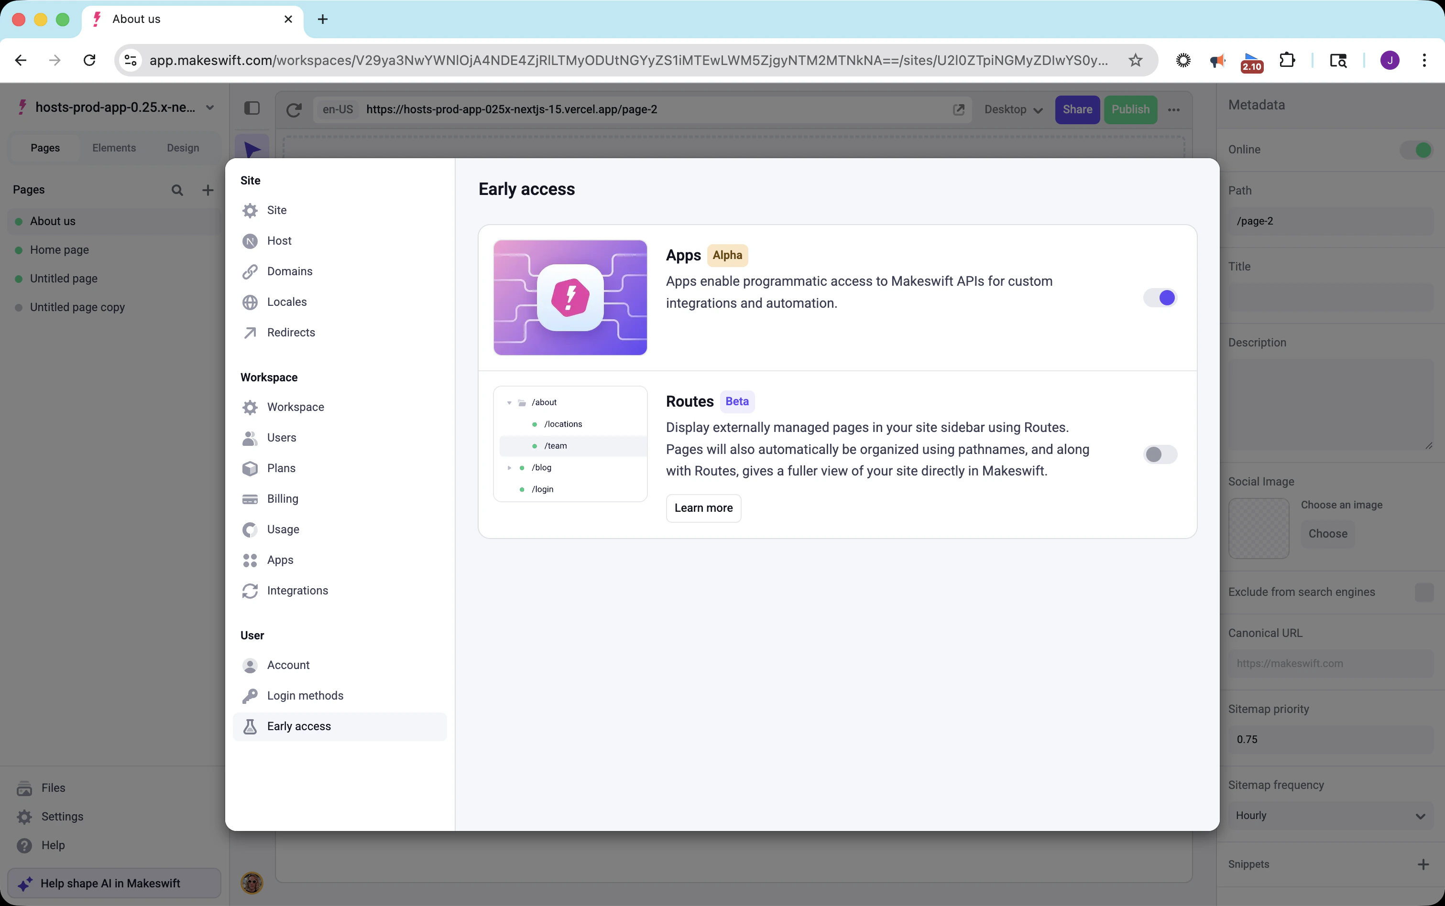Image resolution: width=1445 pixels, height=906 pixels.
Task: Select Domains in the Site section
Action: pos(290,271)
